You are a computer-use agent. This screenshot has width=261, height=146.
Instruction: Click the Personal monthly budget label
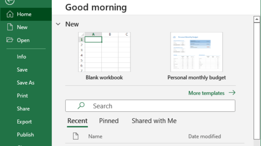[196, 77]
